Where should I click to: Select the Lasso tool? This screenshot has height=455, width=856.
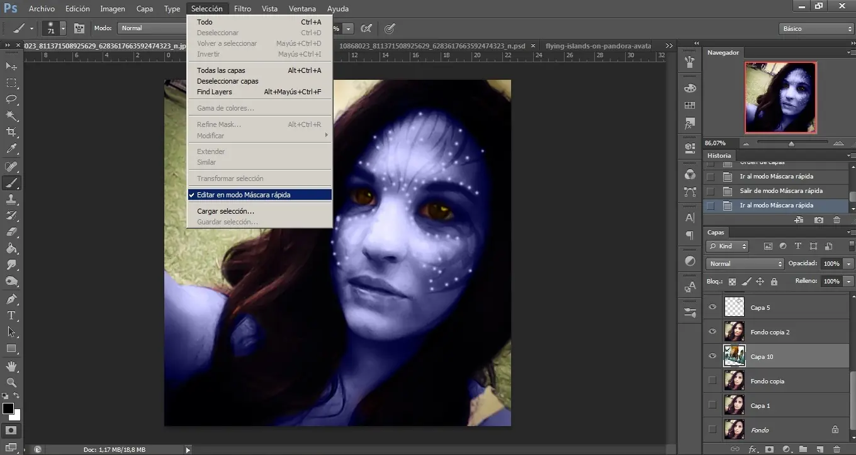pyautogui.click(x=11, y=99)
